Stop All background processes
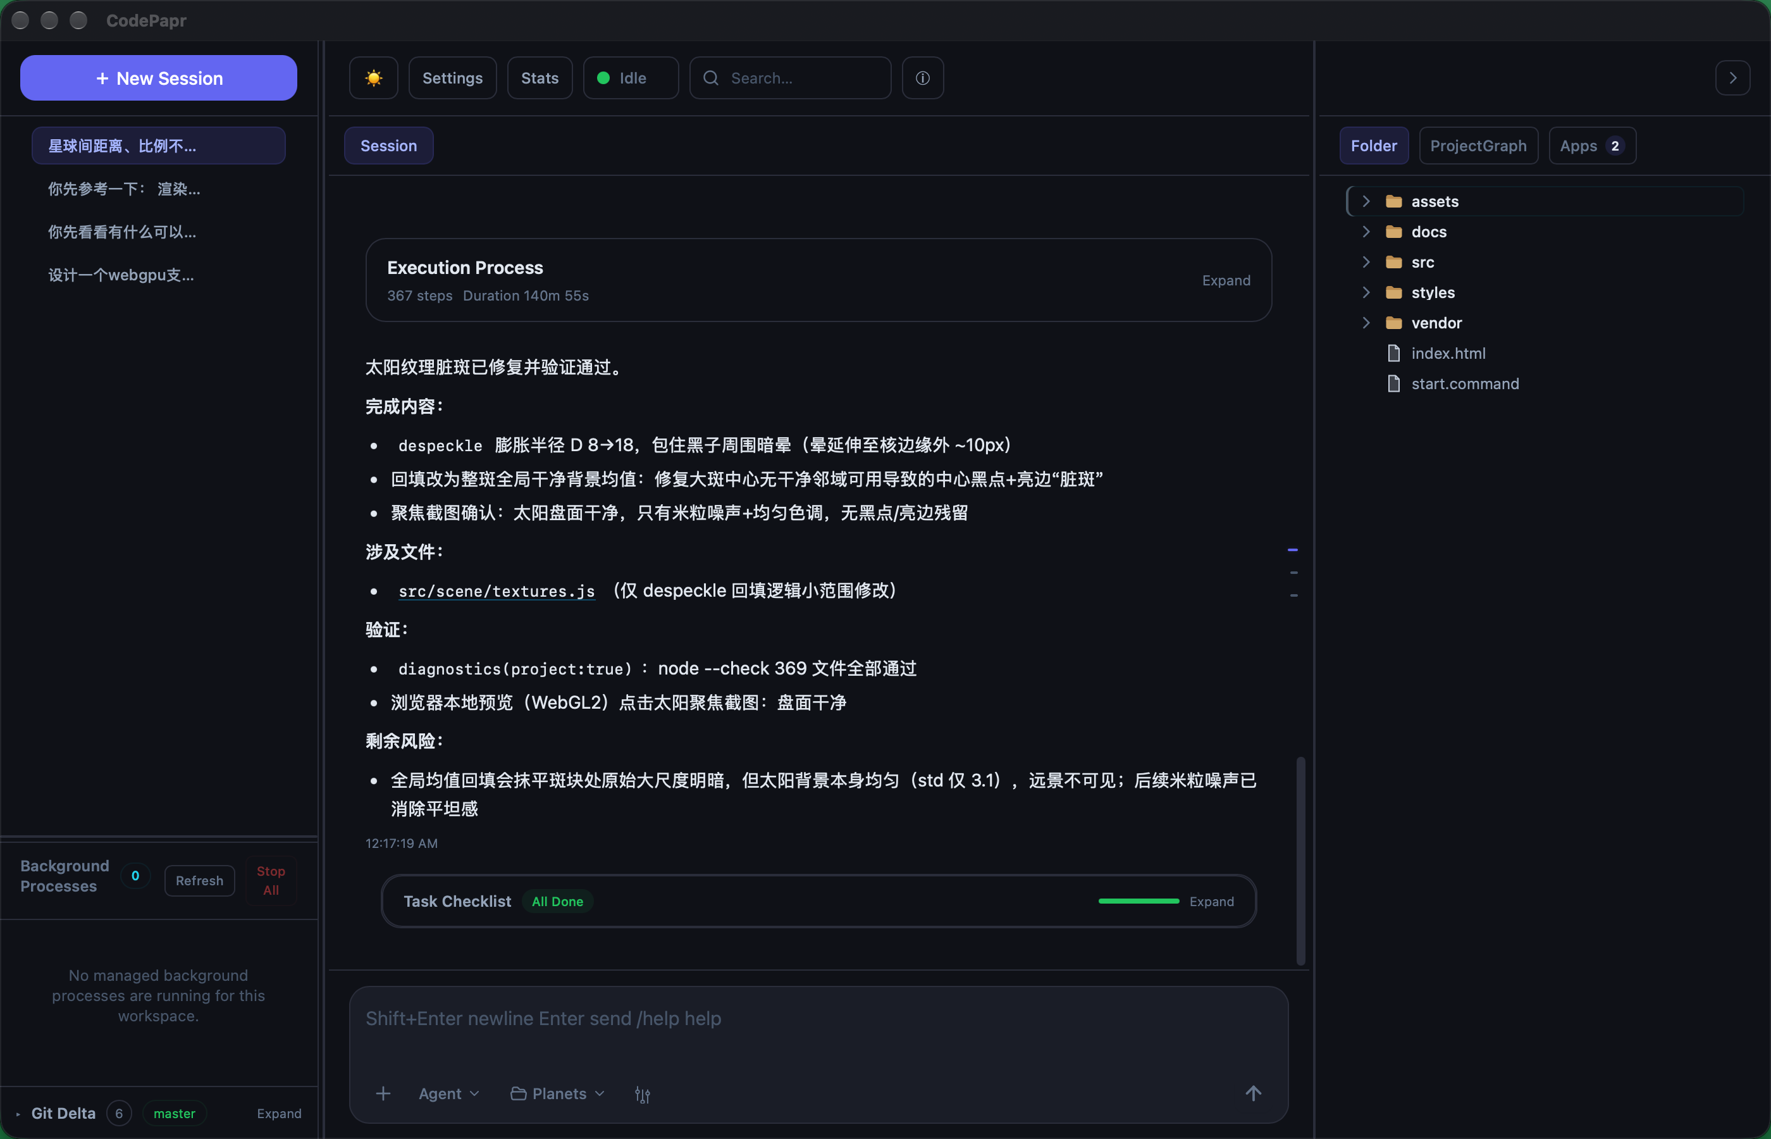Screen dimensions: 1771x1139 (x=271, y=880)
